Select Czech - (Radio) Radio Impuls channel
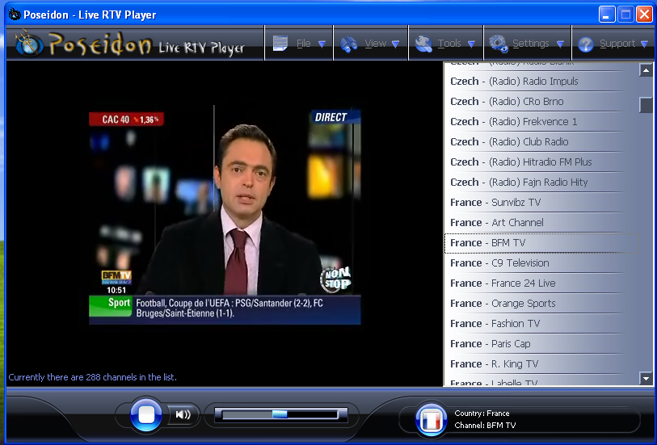657x445 pixels. [x=541, y=82]
